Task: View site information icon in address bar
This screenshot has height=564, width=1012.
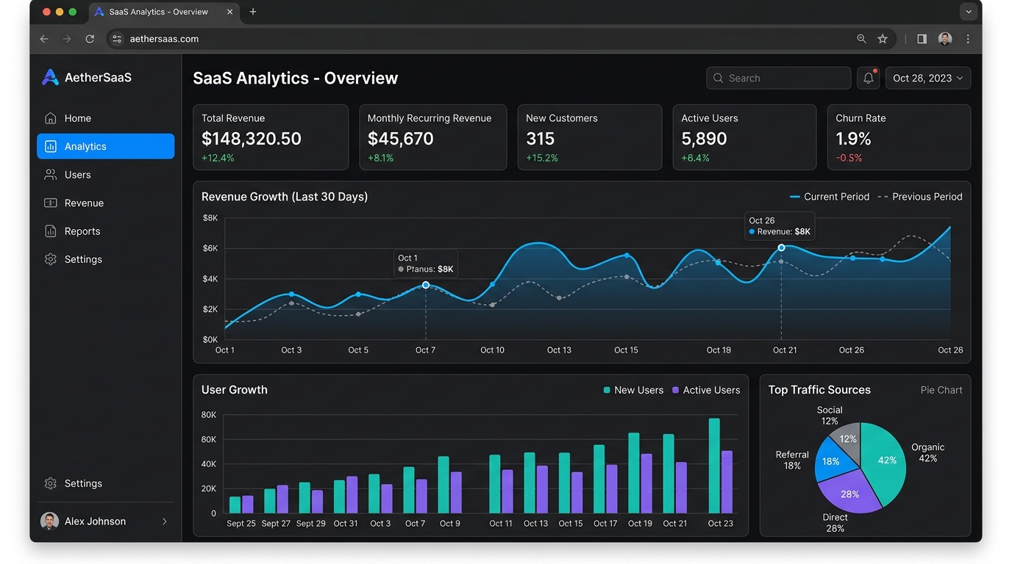Action: (x=117, y=39)
